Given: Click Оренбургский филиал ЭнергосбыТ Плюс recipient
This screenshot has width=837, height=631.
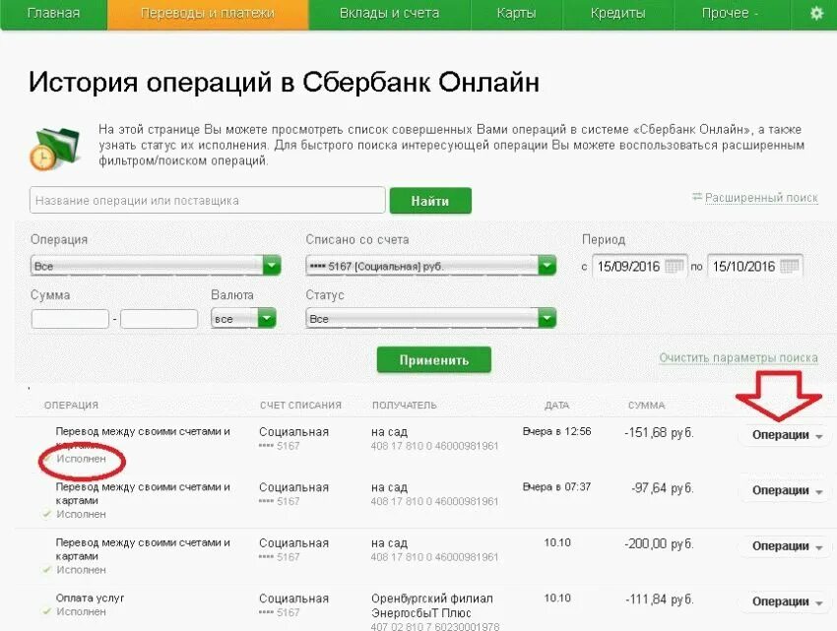Looking at the screenshot, I should pos(432,605).
